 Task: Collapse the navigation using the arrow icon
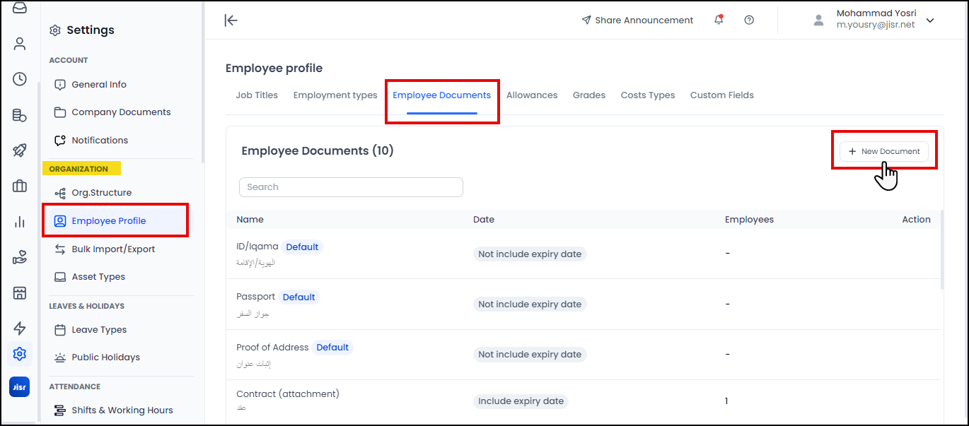click(231, 20)
